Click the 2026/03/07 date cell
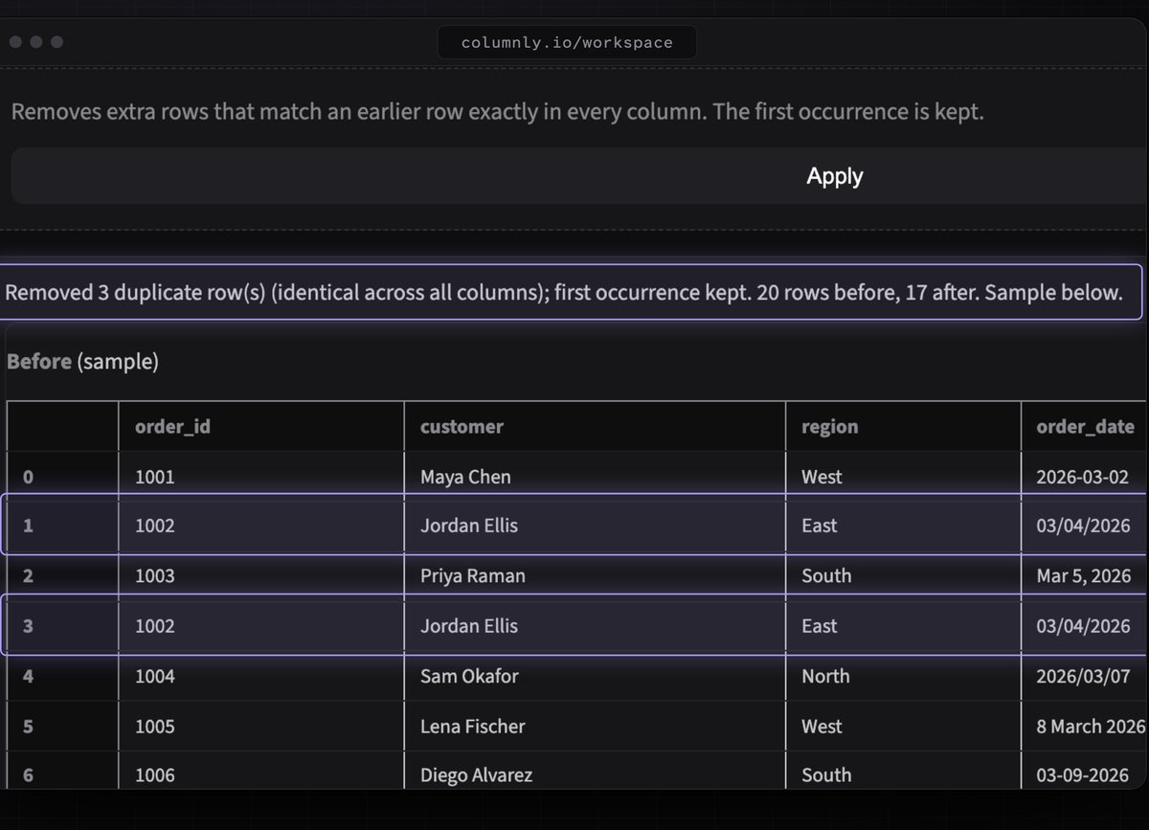 (x=1084, y=677)
